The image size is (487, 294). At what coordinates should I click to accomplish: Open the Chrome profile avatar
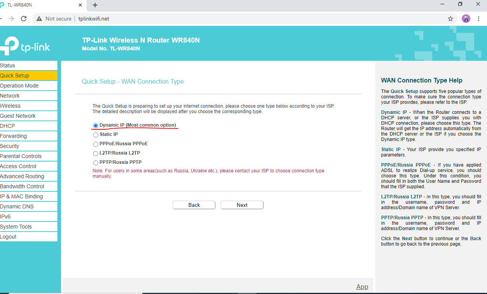coord(466,19)
